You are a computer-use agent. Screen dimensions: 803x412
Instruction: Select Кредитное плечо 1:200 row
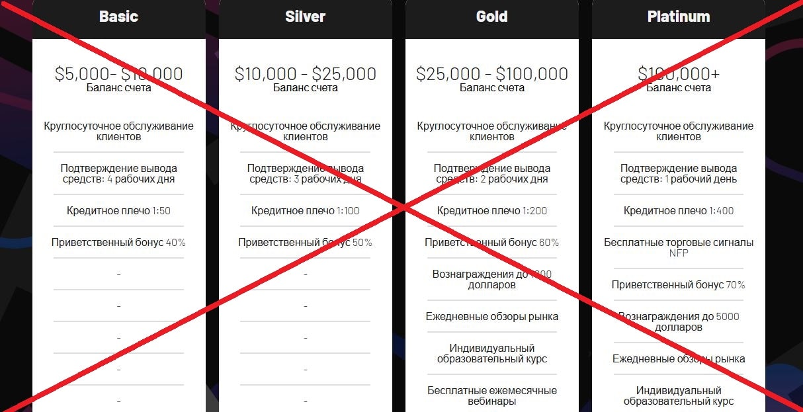coord(491,211)
